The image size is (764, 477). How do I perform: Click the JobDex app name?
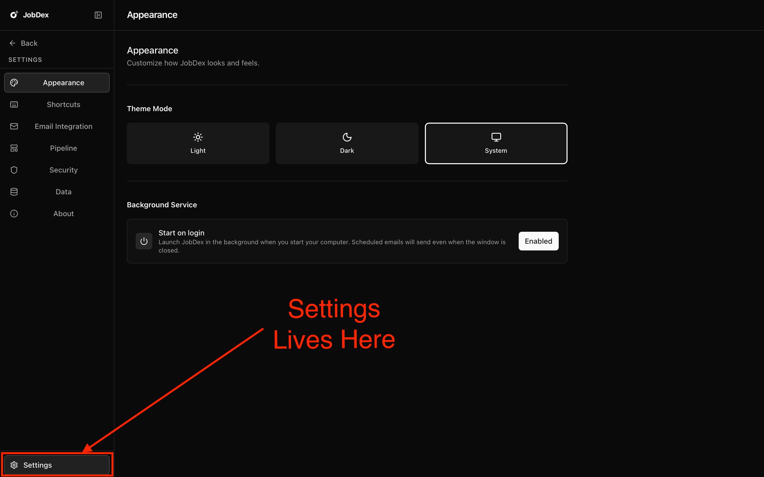36,15
